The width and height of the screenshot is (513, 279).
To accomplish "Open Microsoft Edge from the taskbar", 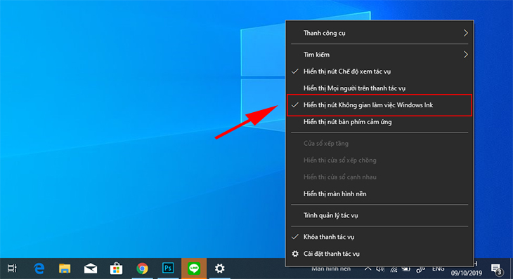I will 39,268.
